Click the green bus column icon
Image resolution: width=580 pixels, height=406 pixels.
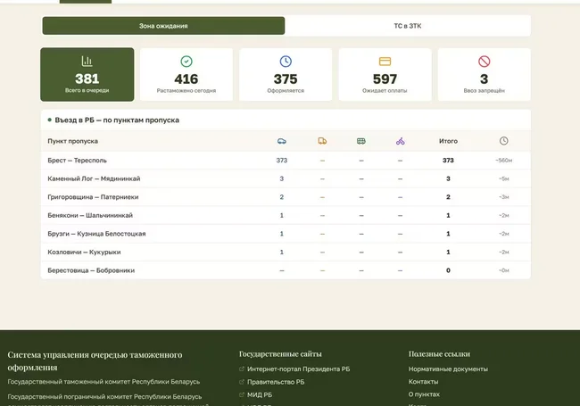(x=361, y=141)
